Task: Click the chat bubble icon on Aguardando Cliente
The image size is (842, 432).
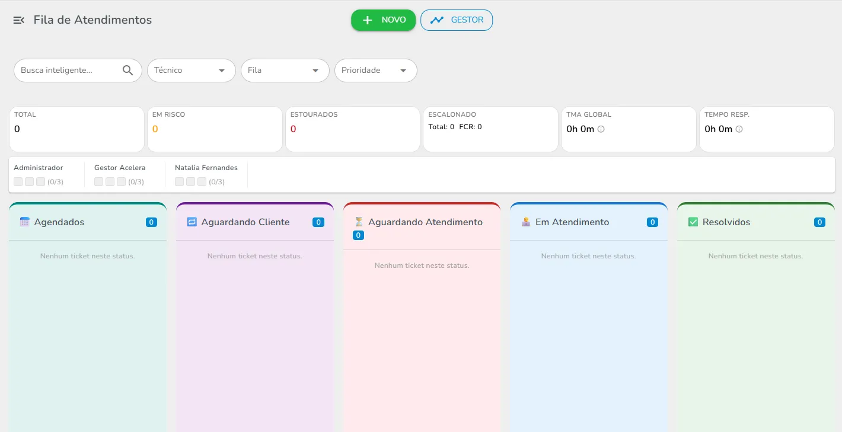Action: tap(191, 222)
